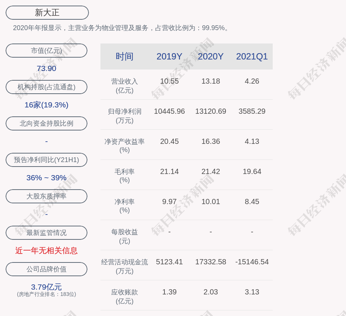The height and width of the screenshot is (316, 346).
Task: Click the ROE cell 20.45
Action: point(169,141)
